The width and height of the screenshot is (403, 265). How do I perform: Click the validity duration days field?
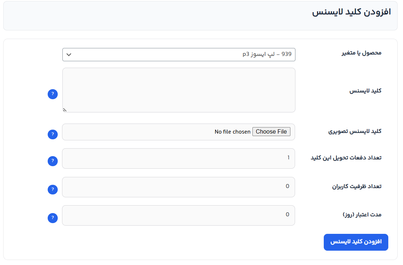[x=179, y=216]
